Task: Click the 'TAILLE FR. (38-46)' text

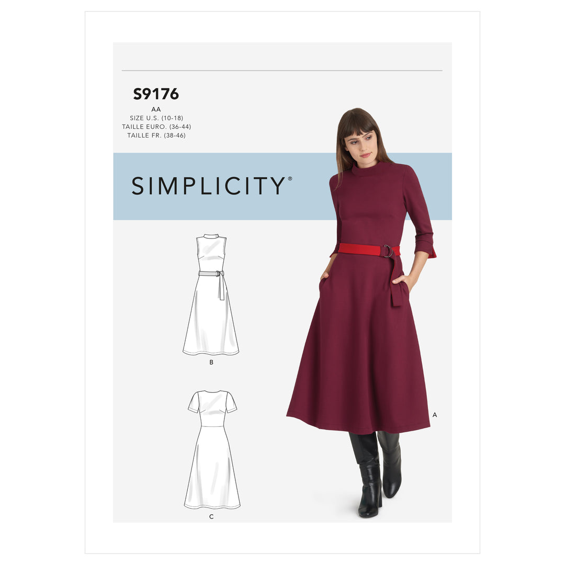Action: (156, 135)
